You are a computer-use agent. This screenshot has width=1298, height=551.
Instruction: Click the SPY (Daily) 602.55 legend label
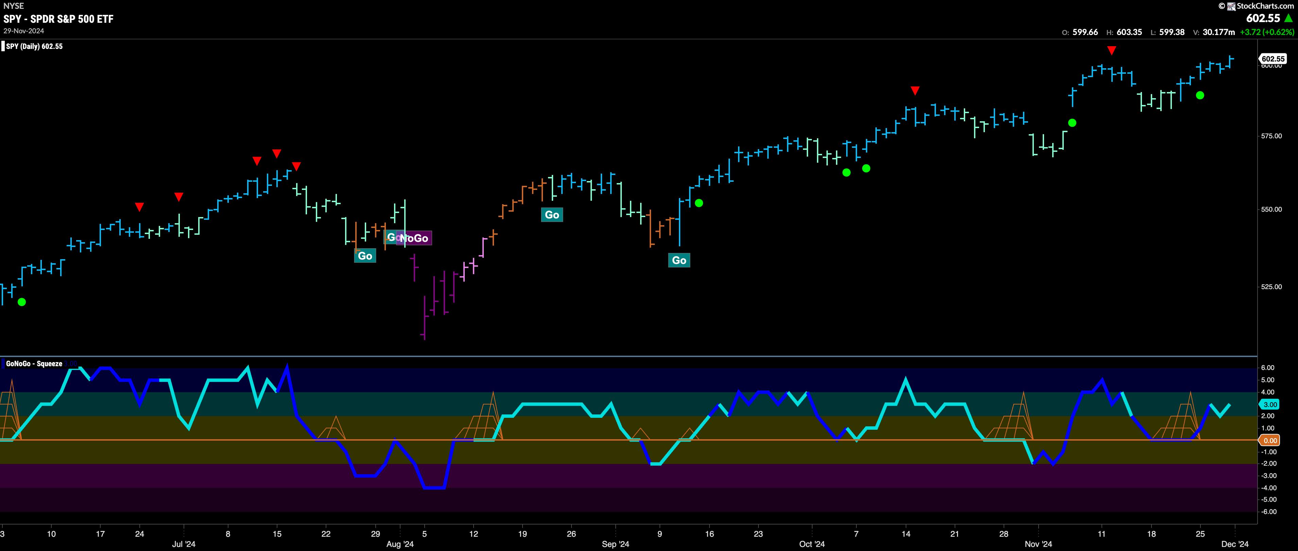click(34, 46)
